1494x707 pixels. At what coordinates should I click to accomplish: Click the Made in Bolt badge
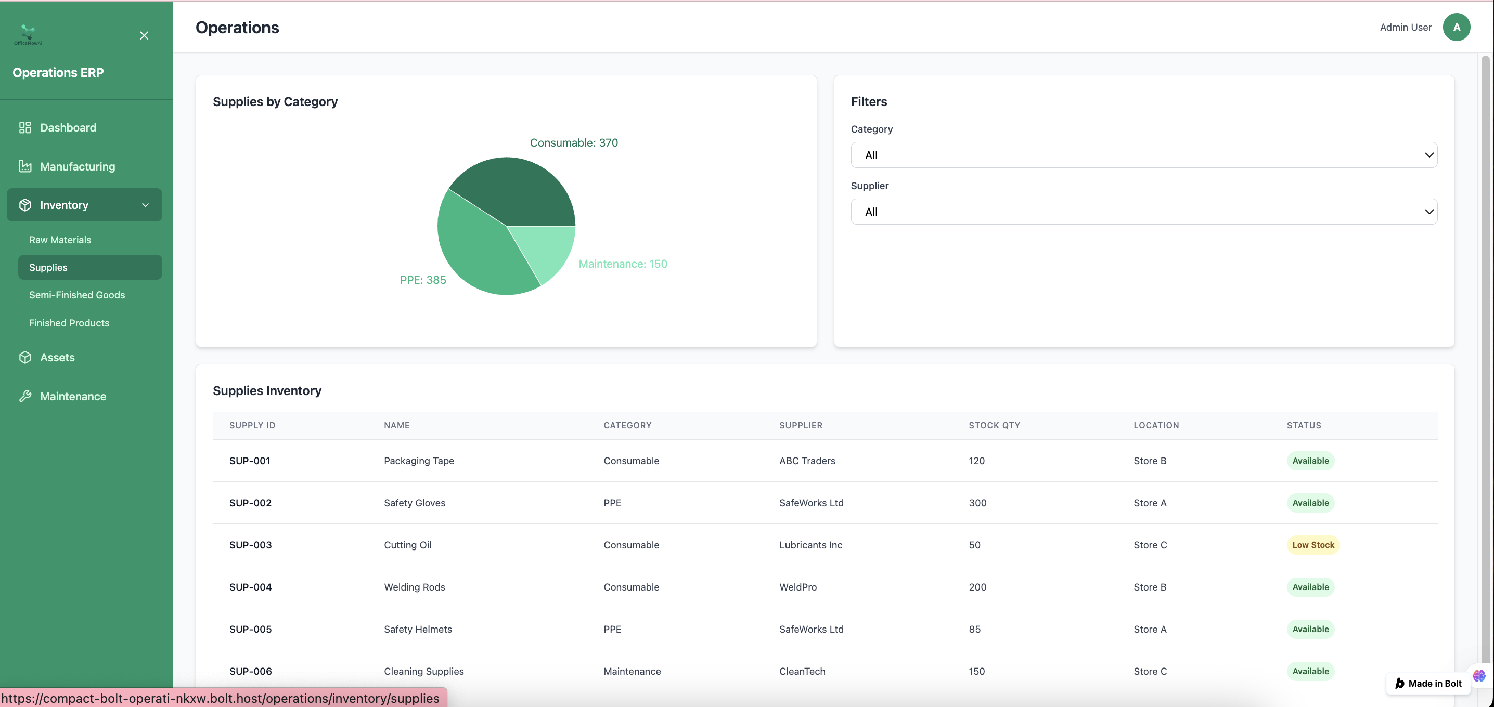1428,683
